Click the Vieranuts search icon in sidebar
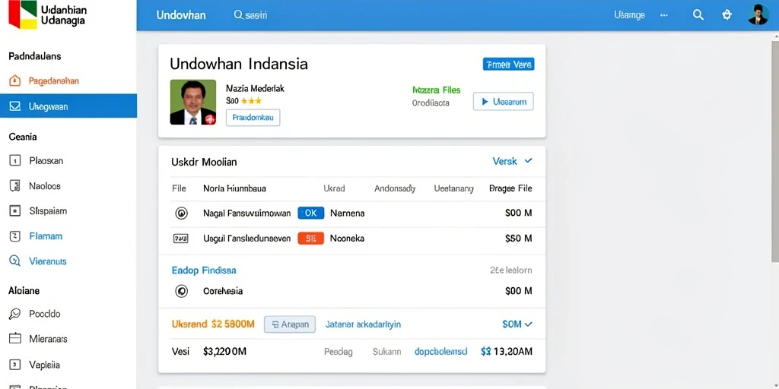This screenshot has height=389, width=779. tap(15, 261)
